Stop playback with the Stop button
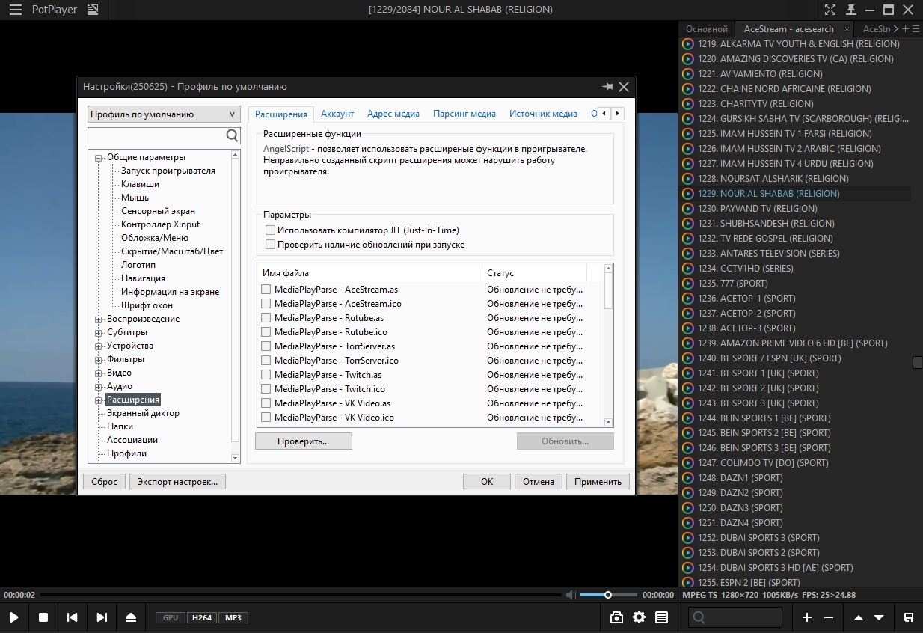The image size is (923, 633). (43, 617)
